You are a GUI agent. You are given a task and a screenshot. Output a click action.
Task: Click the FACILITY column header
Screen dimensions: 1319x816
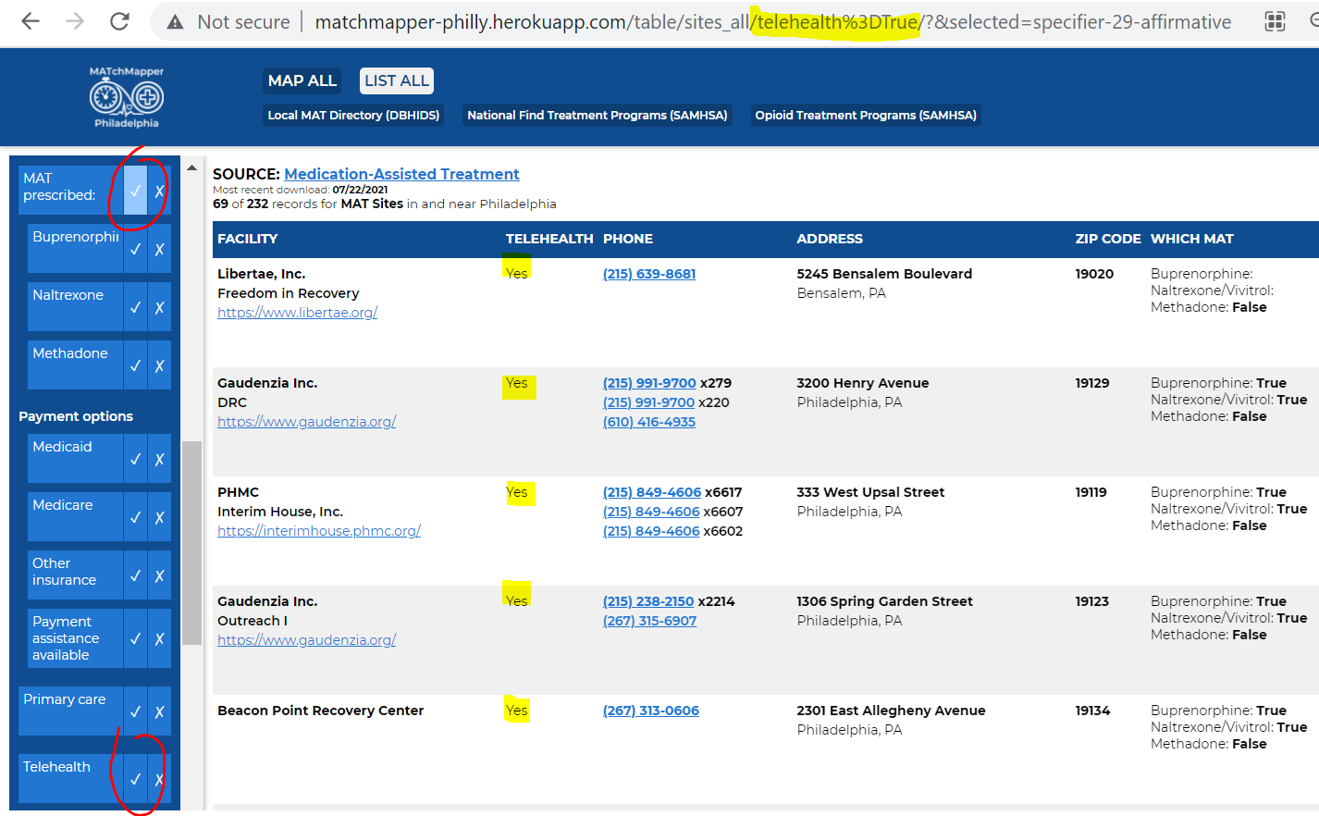(247, 239)
